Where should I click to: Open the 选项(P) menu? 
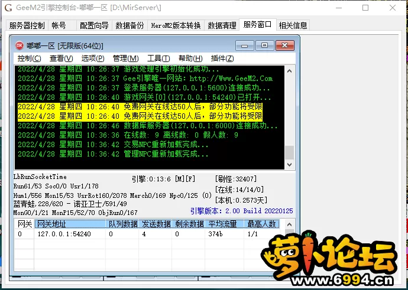tap(93, 58)
